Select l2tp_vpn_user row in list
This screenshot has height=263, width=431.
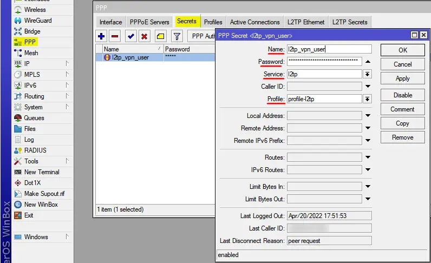[x=155, y=57]
